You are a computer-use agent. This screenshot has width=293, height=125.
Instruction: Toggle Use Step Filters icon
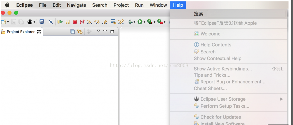tap(121, 22)
